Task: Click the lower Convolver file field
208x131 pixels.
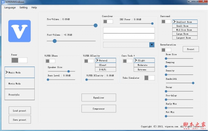Action: point(129,36)
